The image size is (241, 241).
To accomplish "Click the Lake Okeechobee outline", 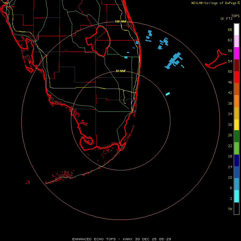I will coord(98,41).
